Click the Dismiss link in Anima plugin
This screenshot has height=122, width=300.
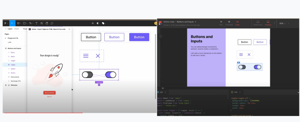(x=50, y=97)
